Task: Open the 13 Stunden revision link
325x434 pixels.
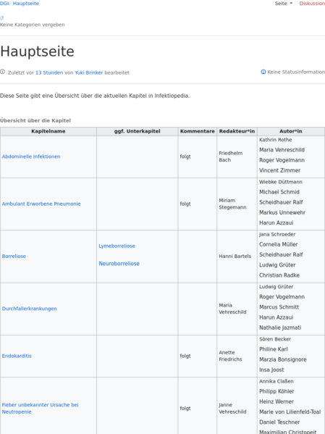Action: pyautogui.click(x=49, y=72)
